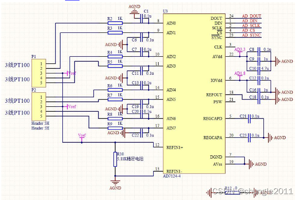Click the REGCAPD pin name
Viewport: 300px width, 200px height.
(212, 119)
